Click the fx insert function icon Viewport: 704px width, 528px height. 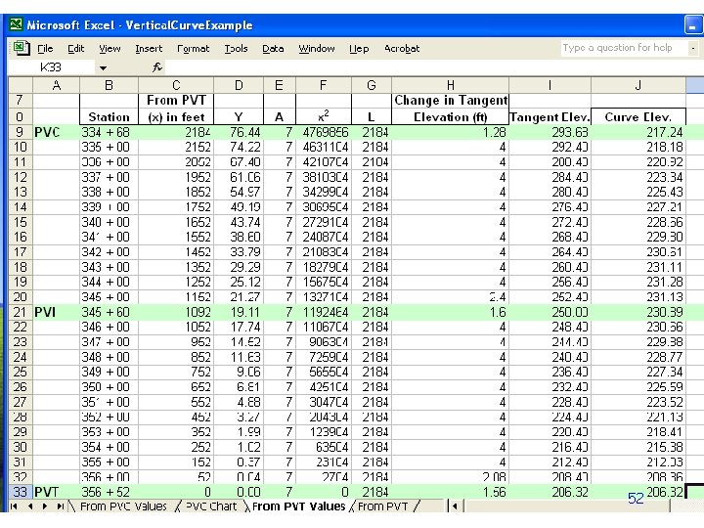[156, 67]
